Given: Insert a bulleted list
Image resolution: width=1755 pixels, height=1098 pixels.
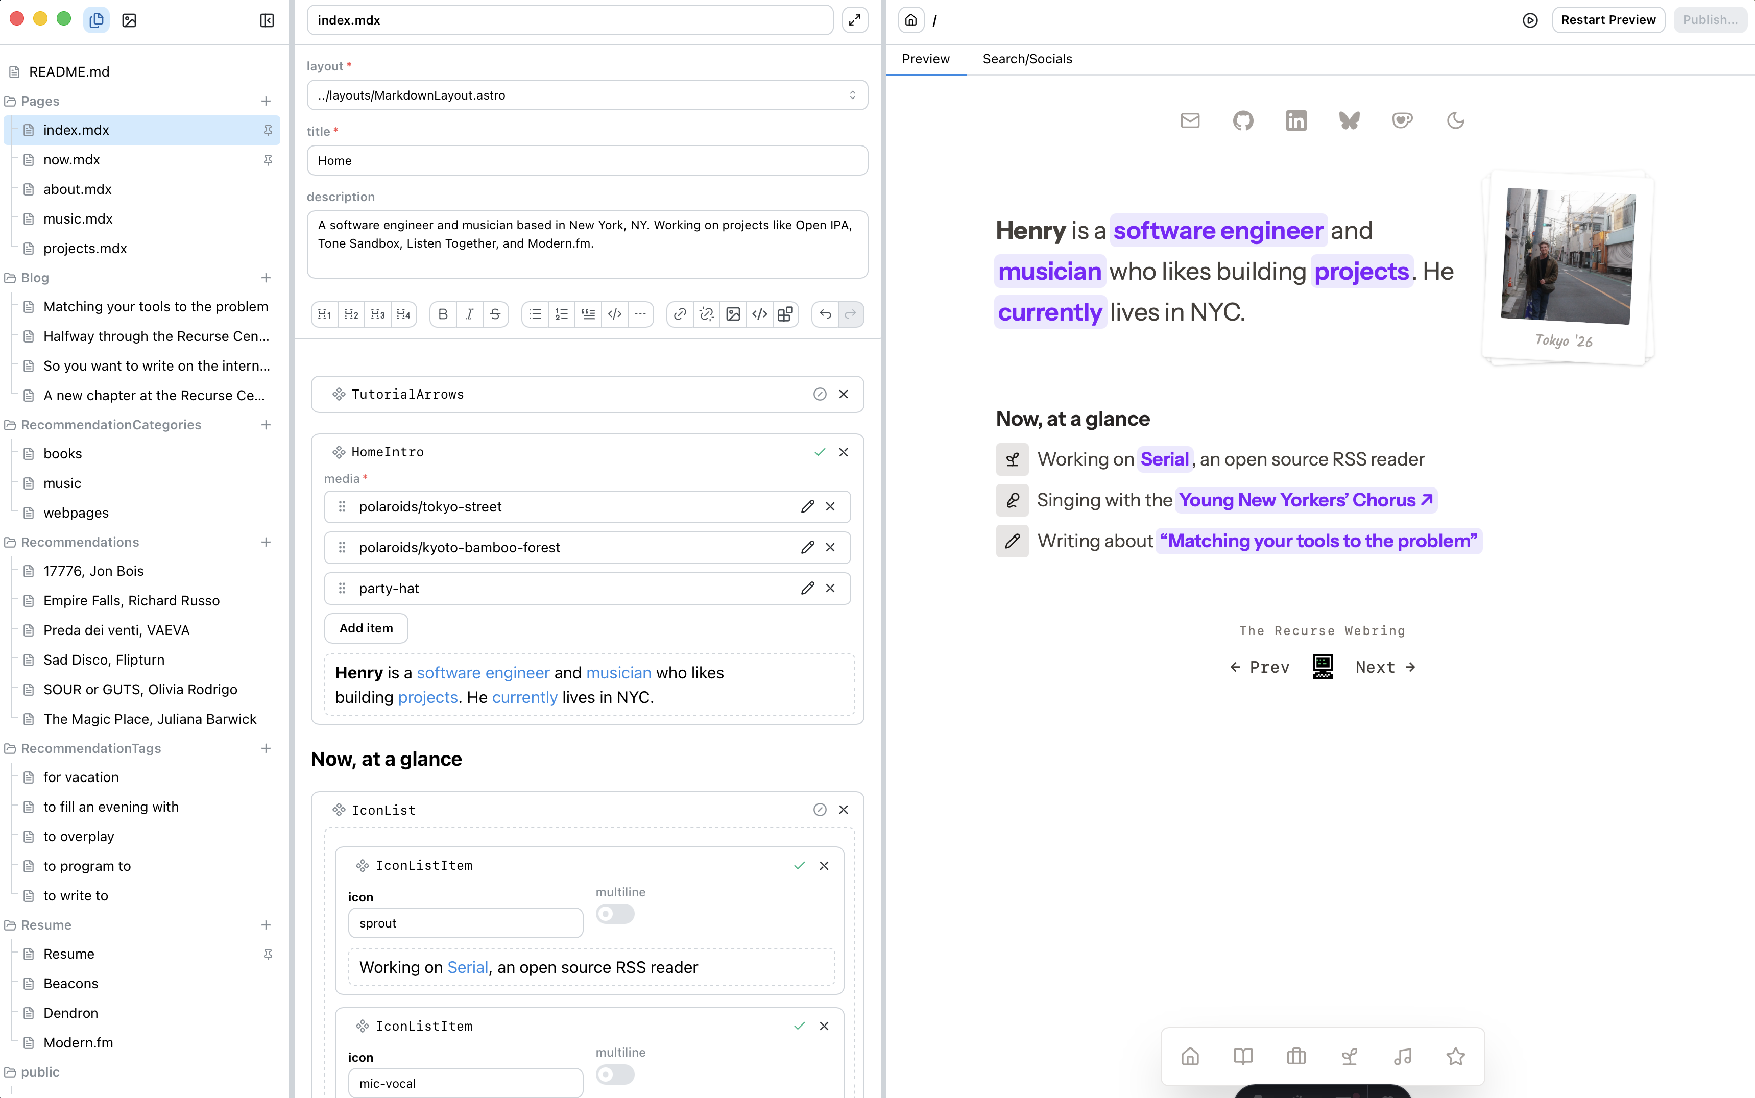Looking at the screenshot, I should [535, 314].
